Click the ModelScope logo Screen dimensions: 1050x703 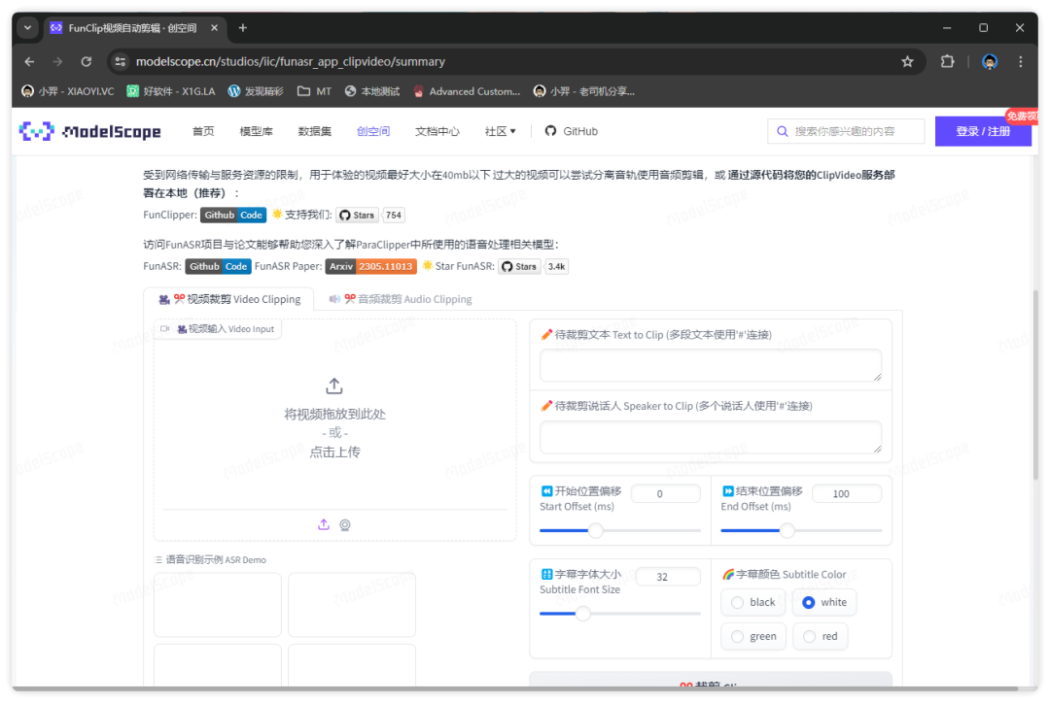(x=89, y=132)
